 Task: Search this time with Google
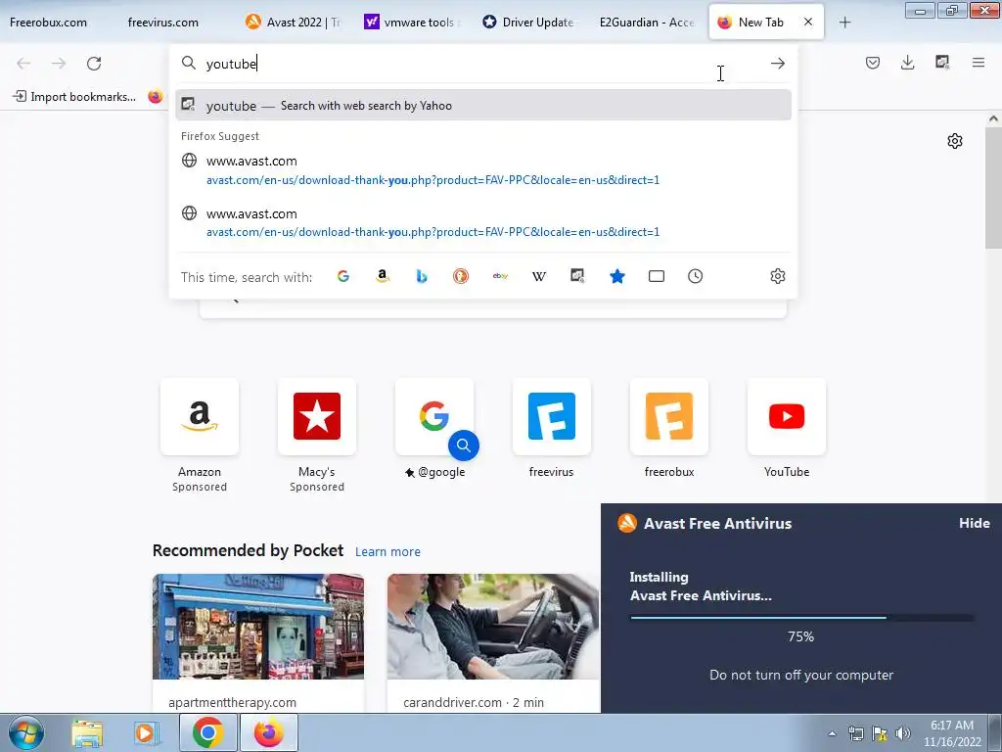tap(343, 276)
